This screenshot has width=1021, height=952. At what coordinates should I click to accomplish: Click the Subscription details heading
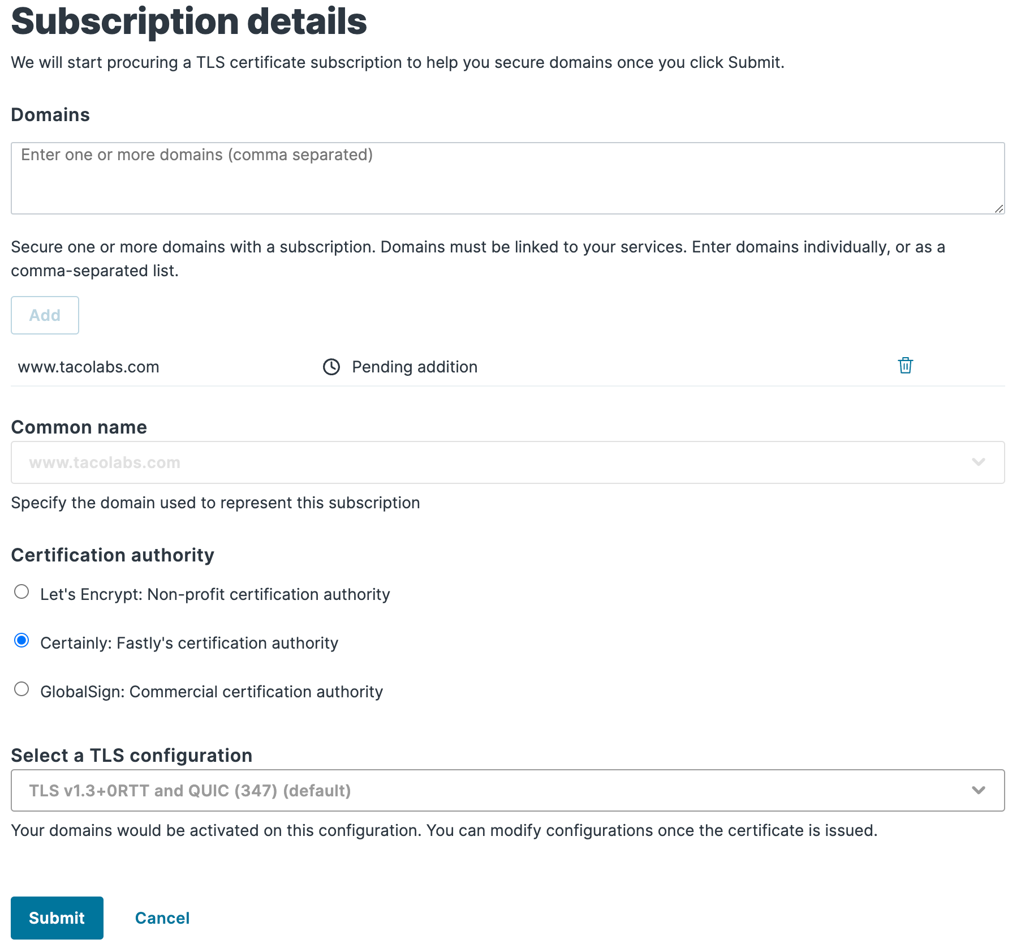(x=189, y=22)
